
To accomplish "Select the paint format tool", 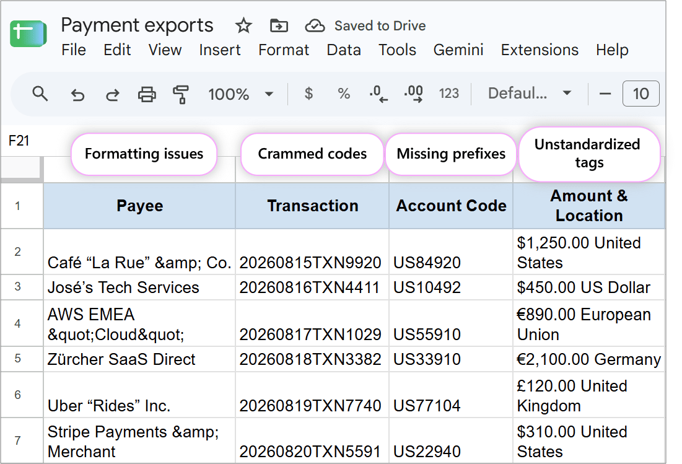I will (x=181, y=94).
